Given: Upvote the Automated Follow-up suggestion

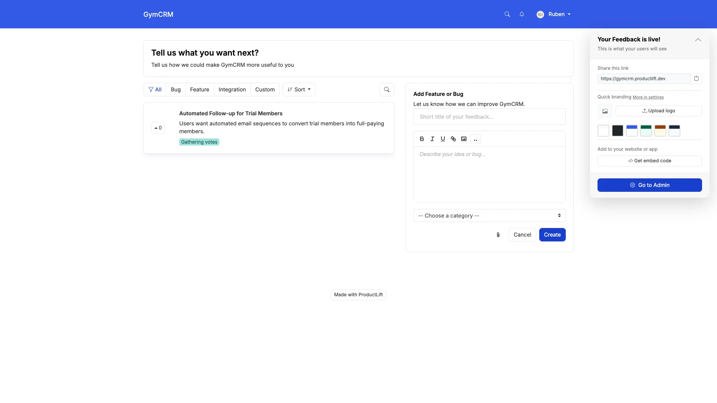Looking at the screenshot, I should (158, 128).
